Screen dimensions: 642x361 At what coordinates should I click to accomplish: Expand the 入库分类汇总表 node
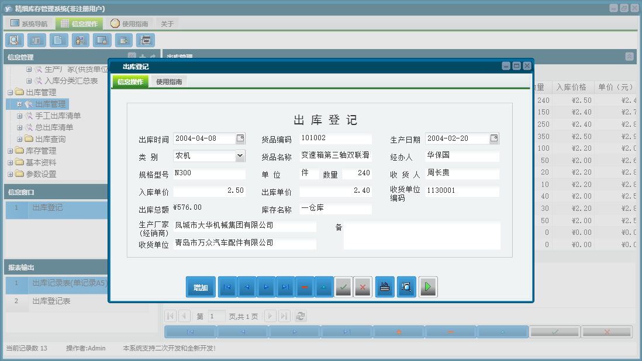tap(29, 81)
